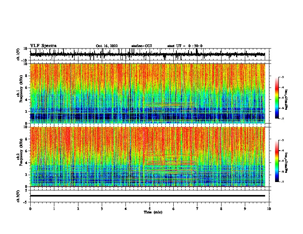Screen dimensions: 303x234
Task: Click the ch.2 "Frequency (kHz)" axis label
Action: coord(21,152)
